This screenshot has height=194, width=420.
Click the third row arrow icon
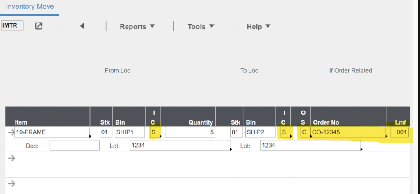click(x=11, y=183)
